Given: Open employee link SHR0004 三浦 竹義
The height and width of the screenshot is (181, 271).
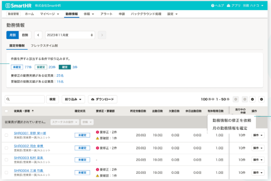Looking at the screenshot, I should click(x=30, y=170).
